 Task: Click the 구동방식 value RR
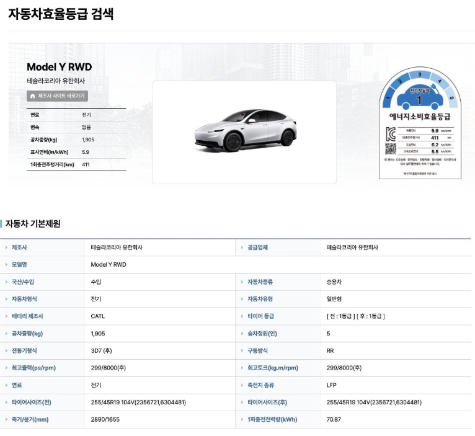pyautogui.click(x=330, y=351)
